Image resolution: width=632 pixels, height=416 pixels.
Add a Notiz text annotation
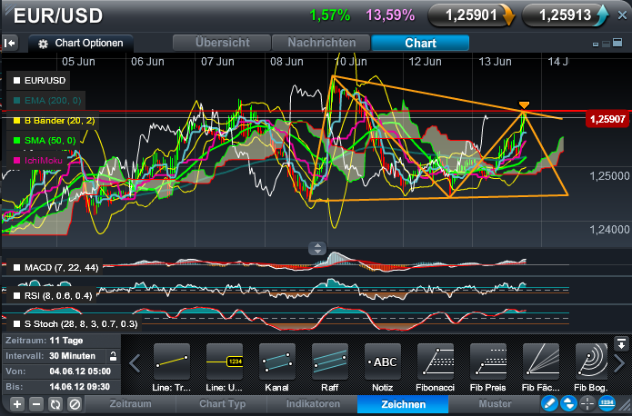pos(383,362)
